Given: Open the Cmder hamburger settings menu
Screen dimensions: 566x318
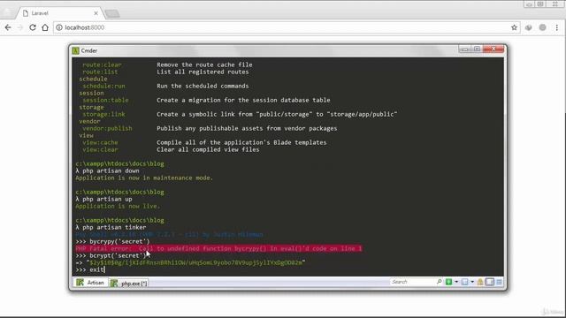Looking at the screenshot, I should pos(499,282).
